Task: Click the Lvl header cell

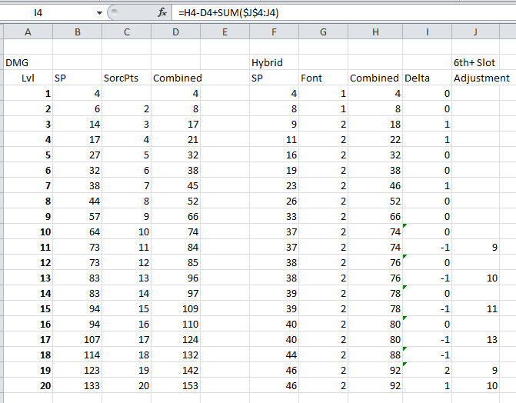Action: click(28, 78)
